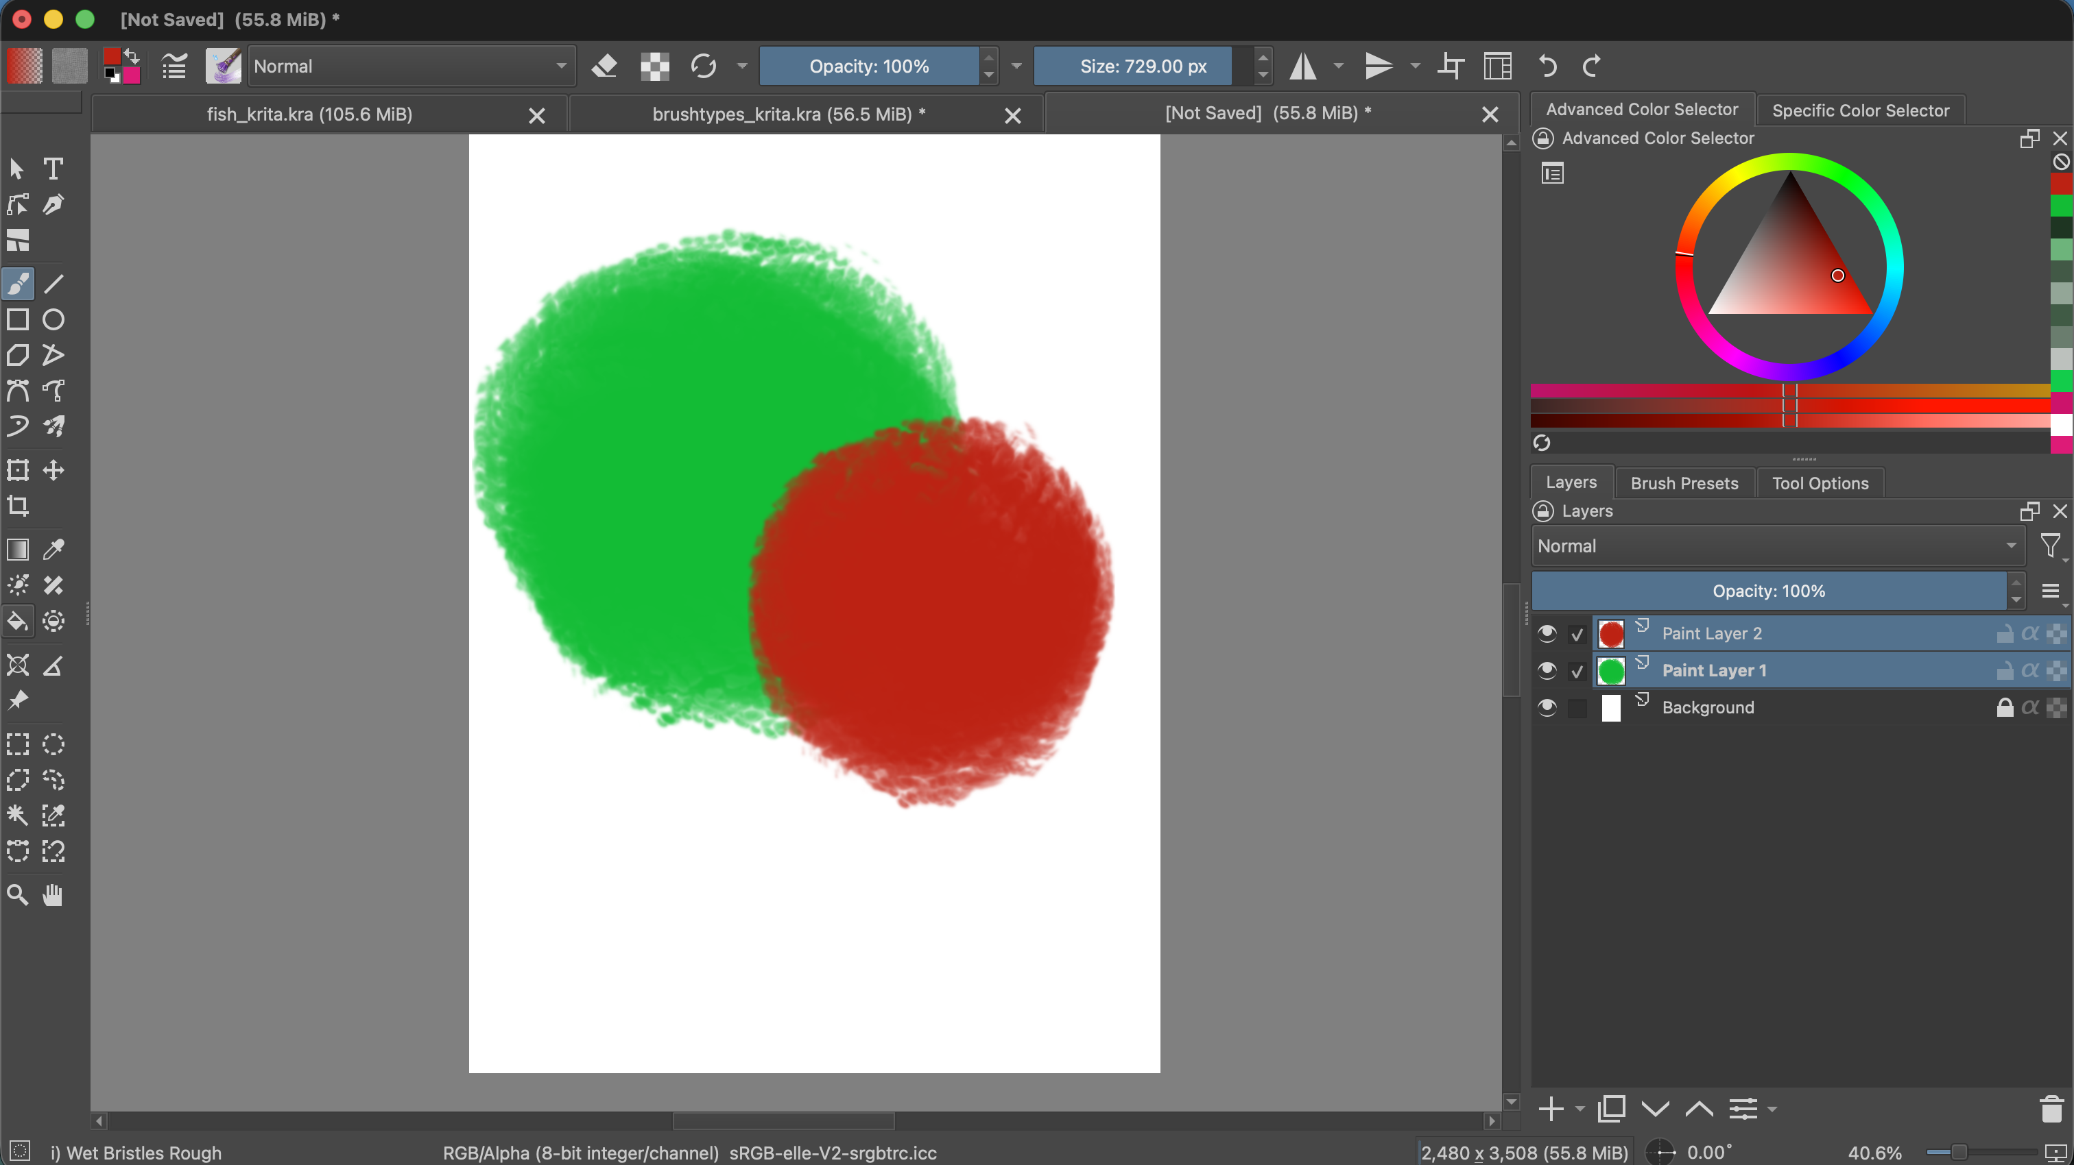The width and height of the screenshot is (2074, 1165).
Task: Open the Specific Color Selector tab
Action: [x=1860, y=110]
